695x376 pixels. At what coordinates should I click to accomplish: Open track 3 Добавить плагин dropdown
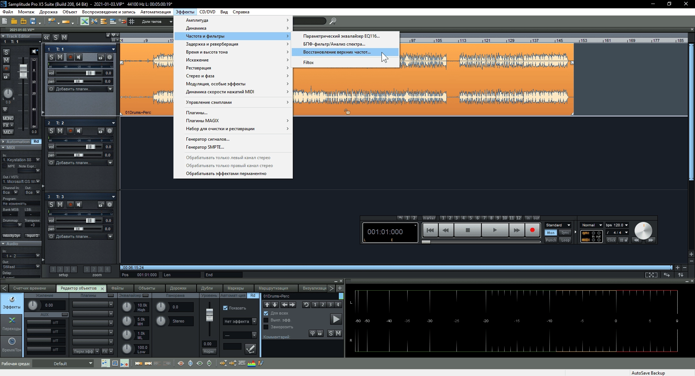(110, 236)
